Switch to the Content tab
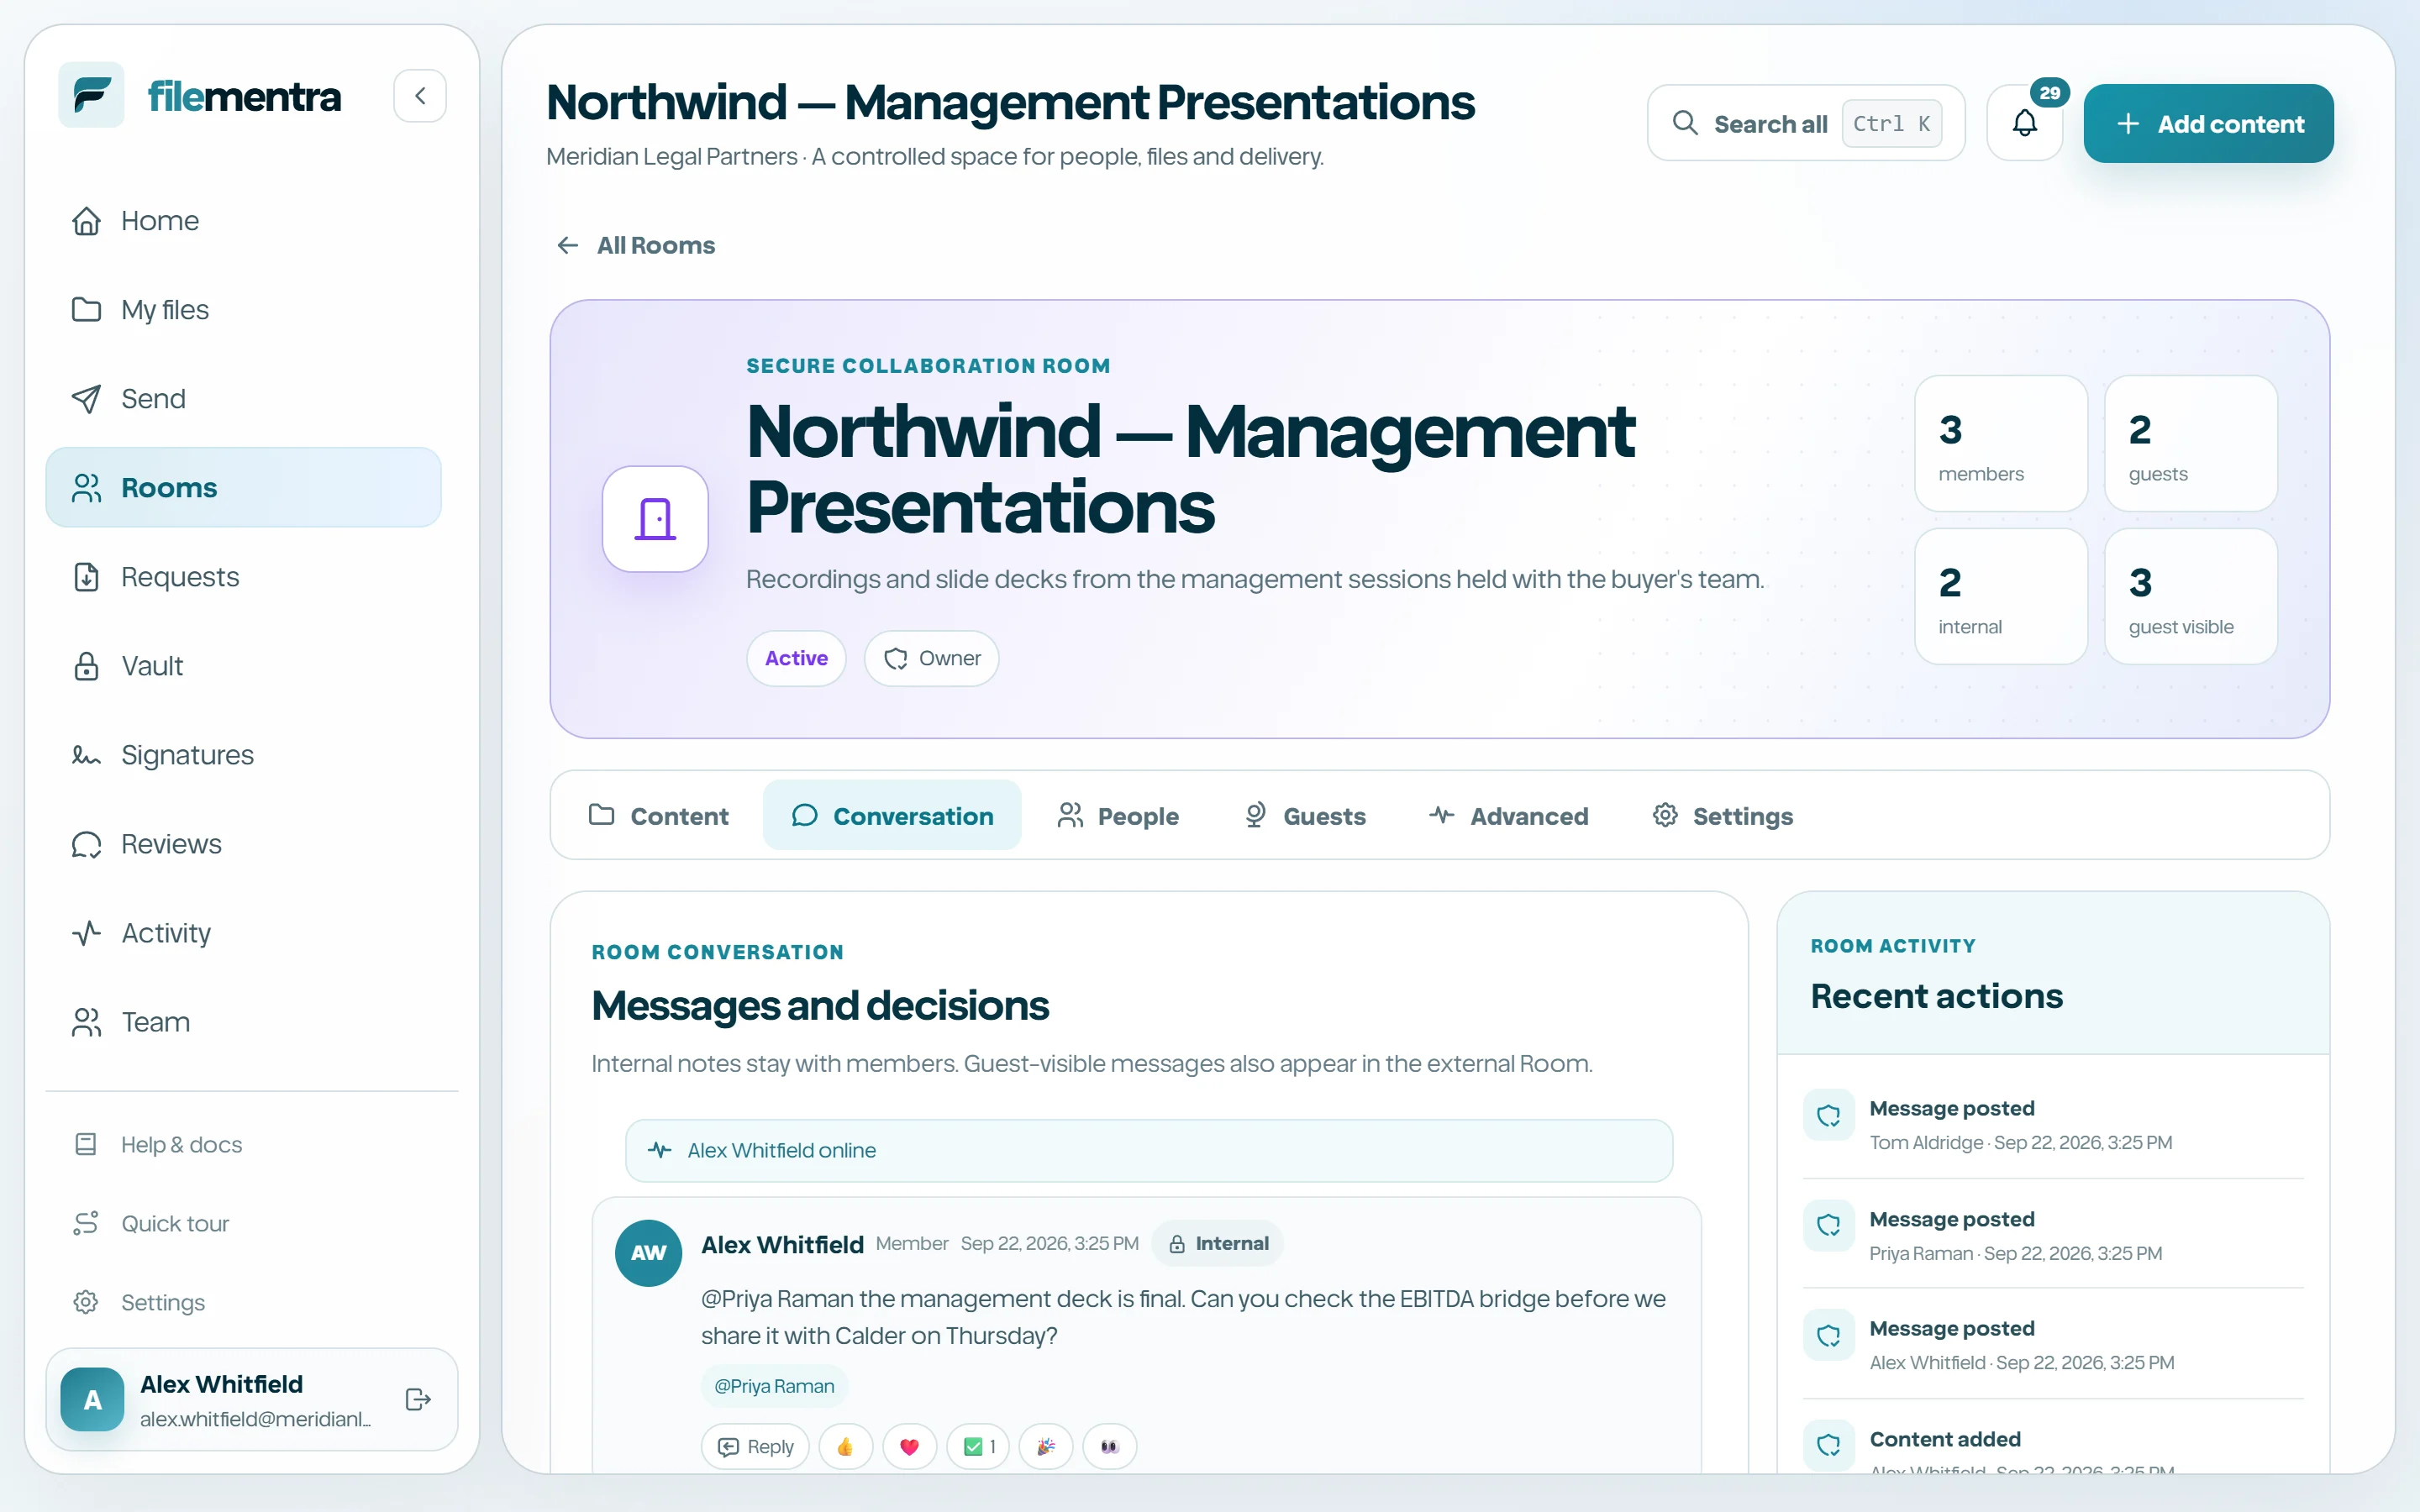 click(660, 816)
